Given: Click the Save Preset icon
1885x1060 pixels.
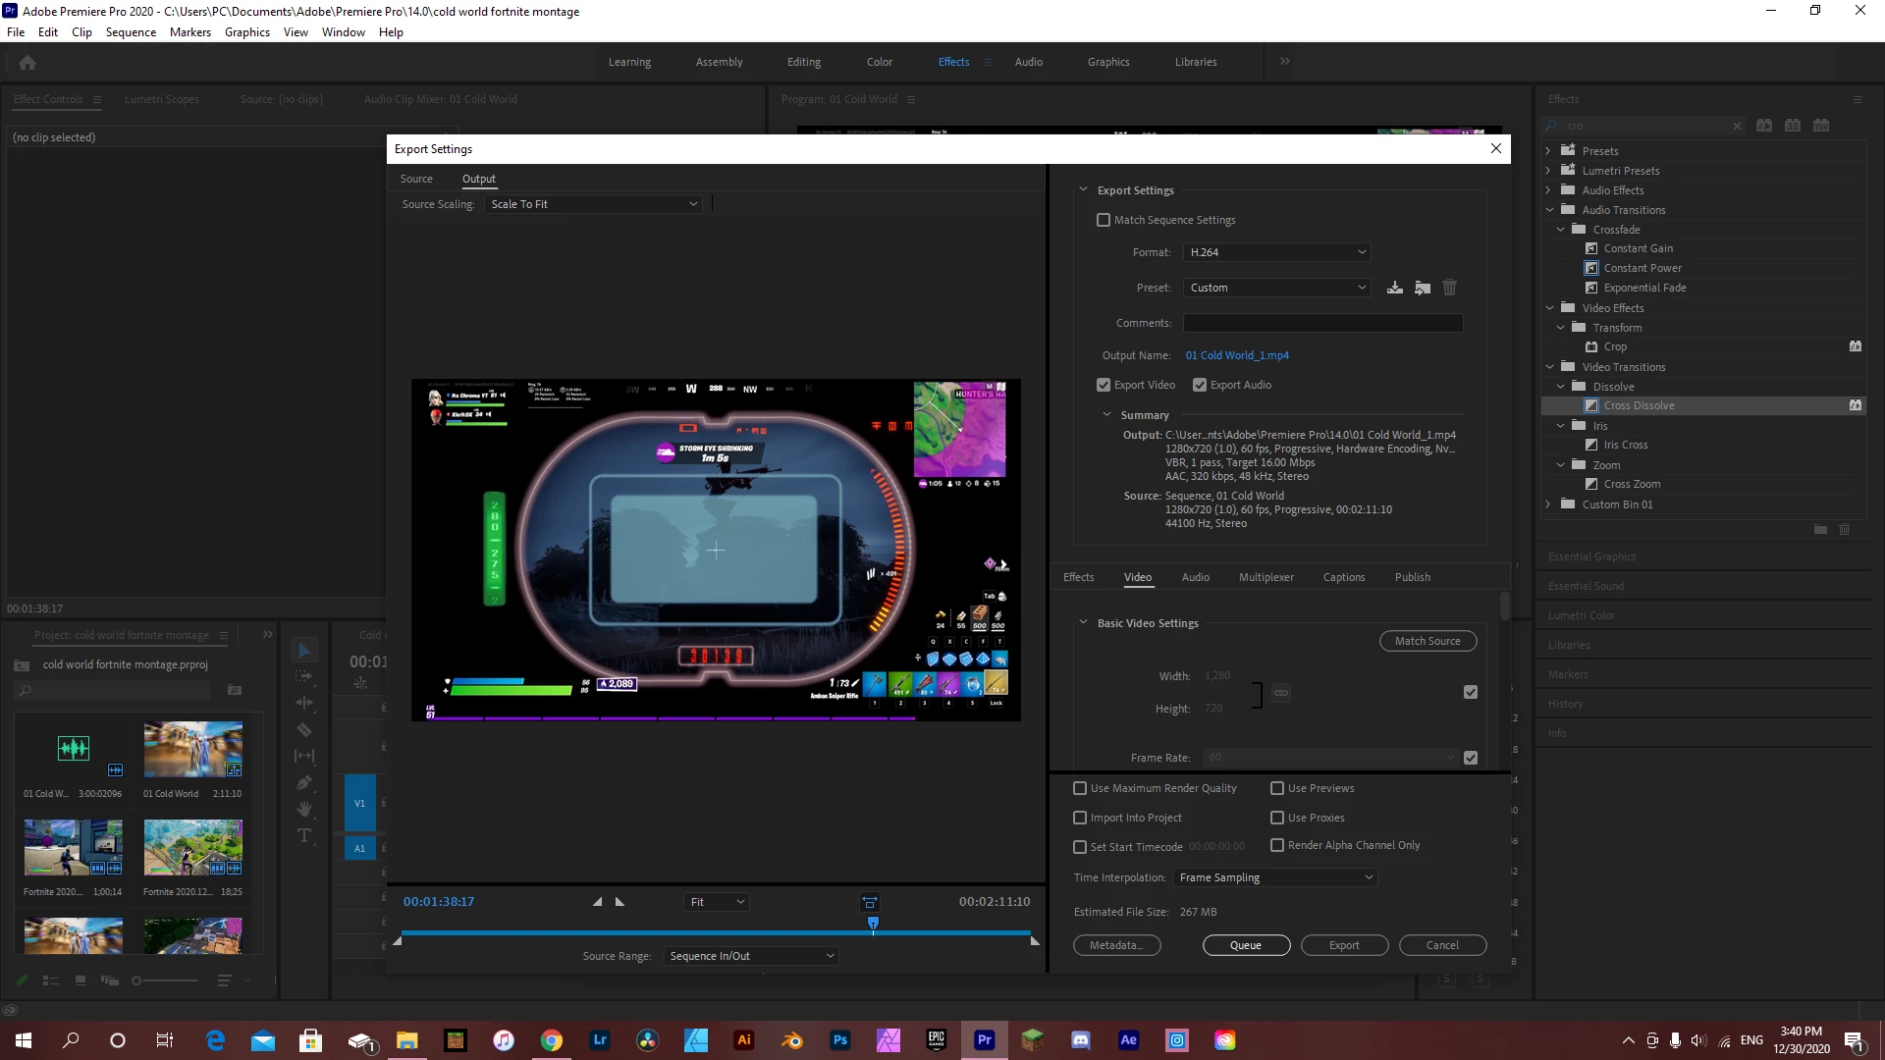Looking at the screenshot, I should coord(1394,288).
